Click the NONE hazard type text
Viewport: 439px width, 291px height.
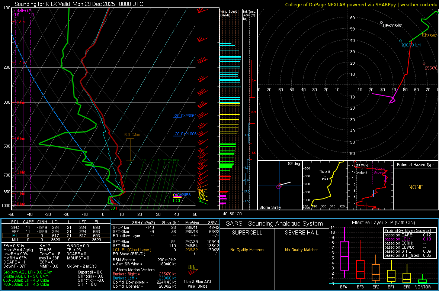(x=416, y=187)
